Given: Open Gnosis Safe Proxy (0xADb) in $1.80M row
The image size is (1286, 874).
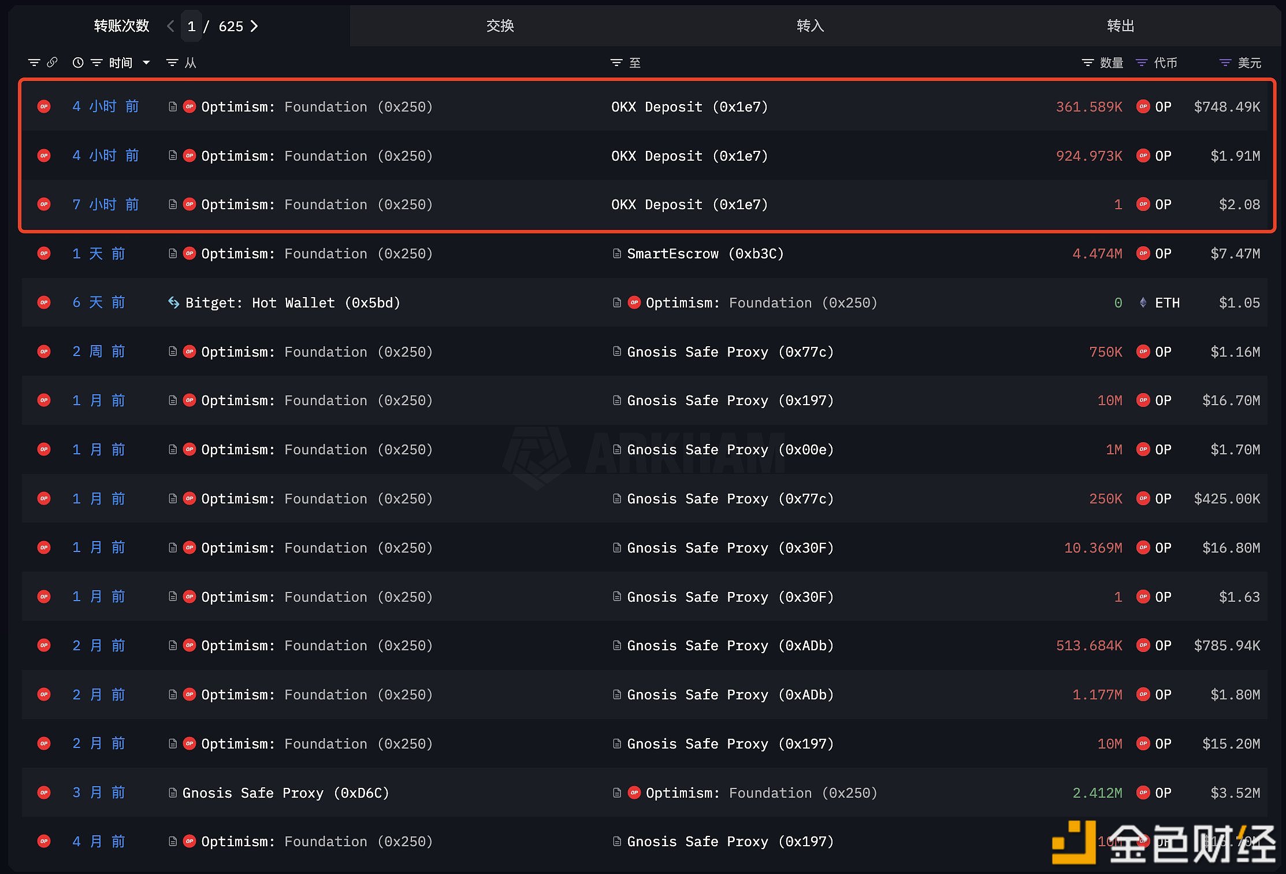Looking at the screenshot, I should [731, 695].
